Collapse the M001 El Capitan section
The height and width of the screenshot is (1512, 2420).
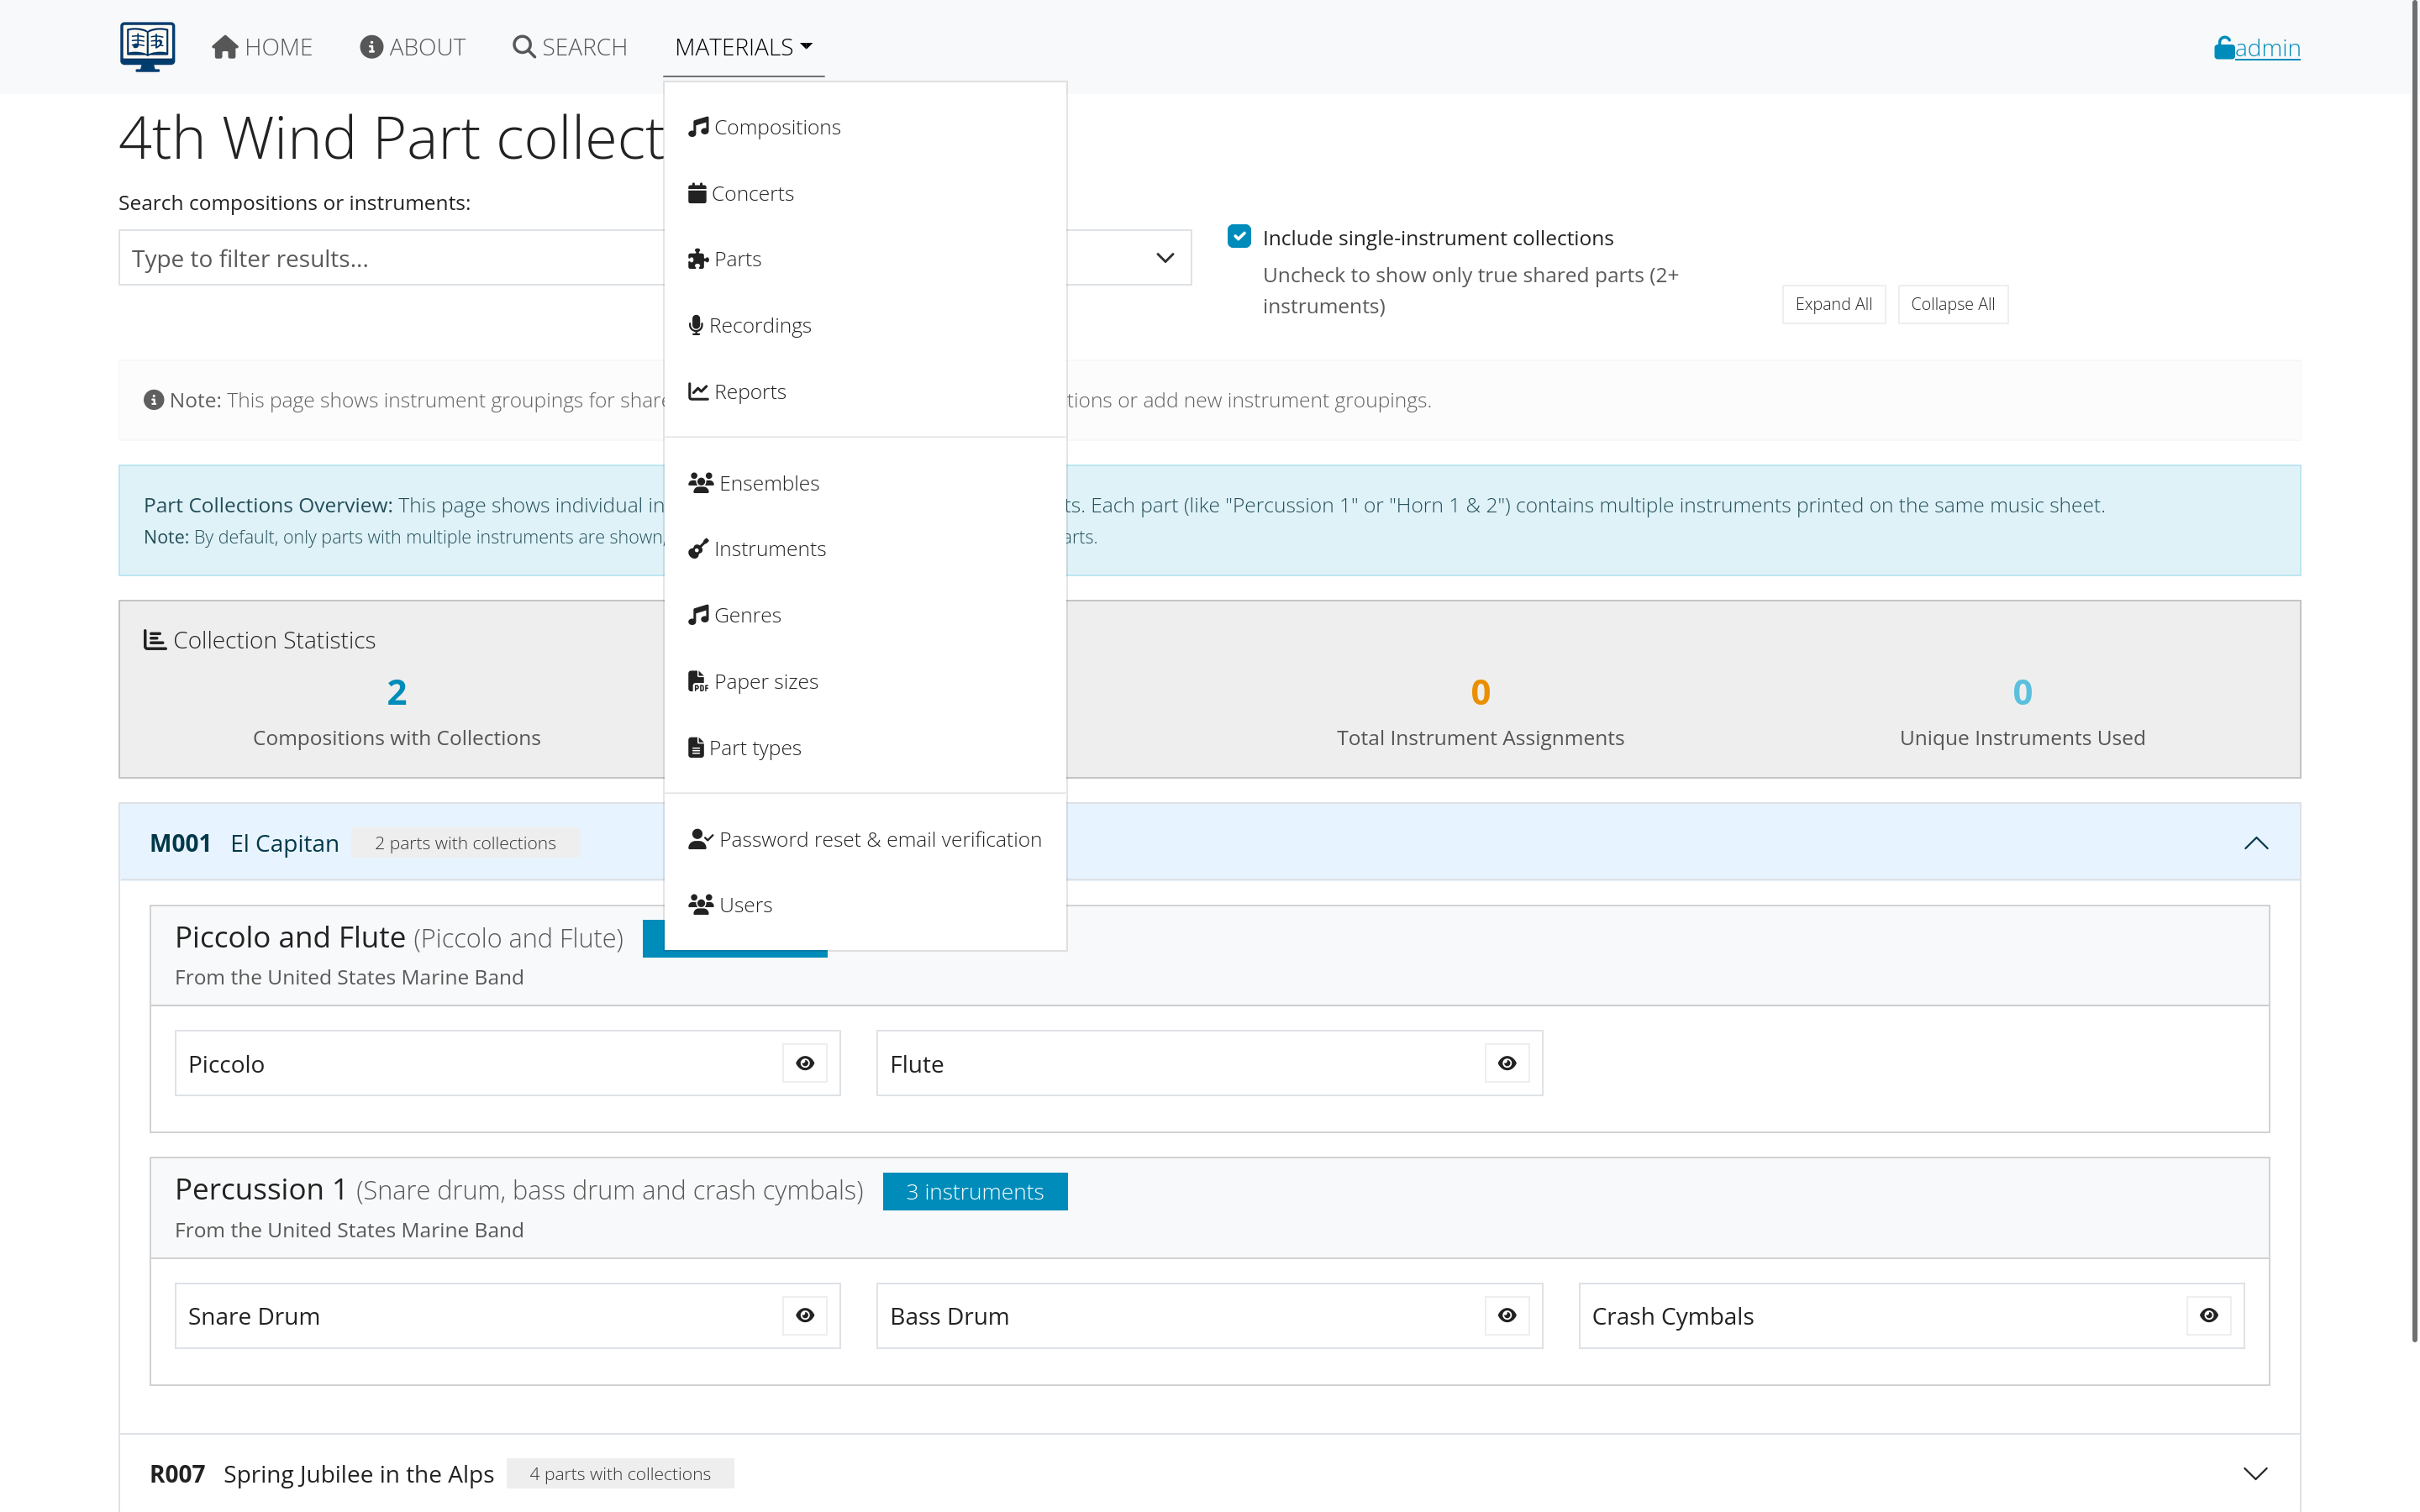2257,842
